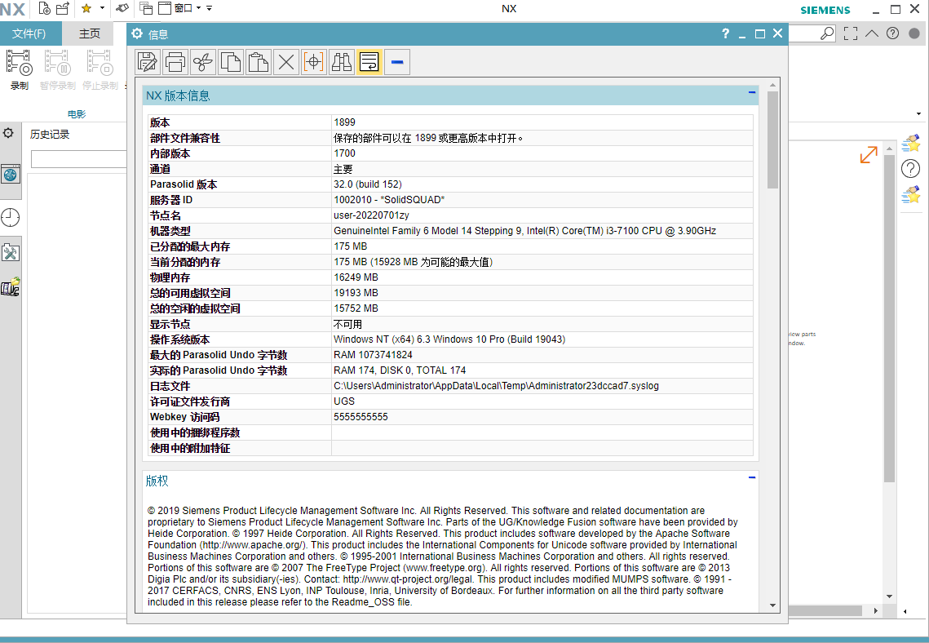Collapse the ribbon with the chevron arrow
The height and width of the screenshot is (643, 929).
tap(871, 33)
